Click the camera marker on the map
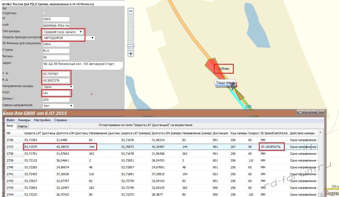The width and height of the screenshot is (339, 197). (234, 85)
